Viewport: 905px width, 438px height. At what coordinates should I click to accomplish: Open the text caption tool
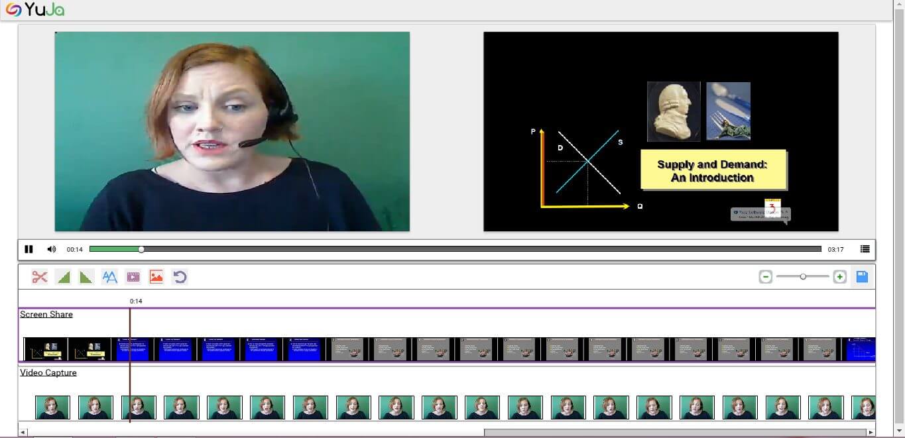(109, 277)
